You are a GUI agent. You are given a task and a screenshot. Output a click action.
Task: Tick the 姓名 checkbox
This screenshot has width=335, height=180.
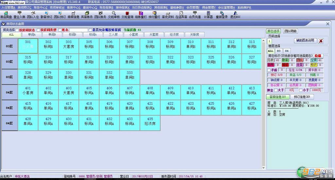click(60, 30)
